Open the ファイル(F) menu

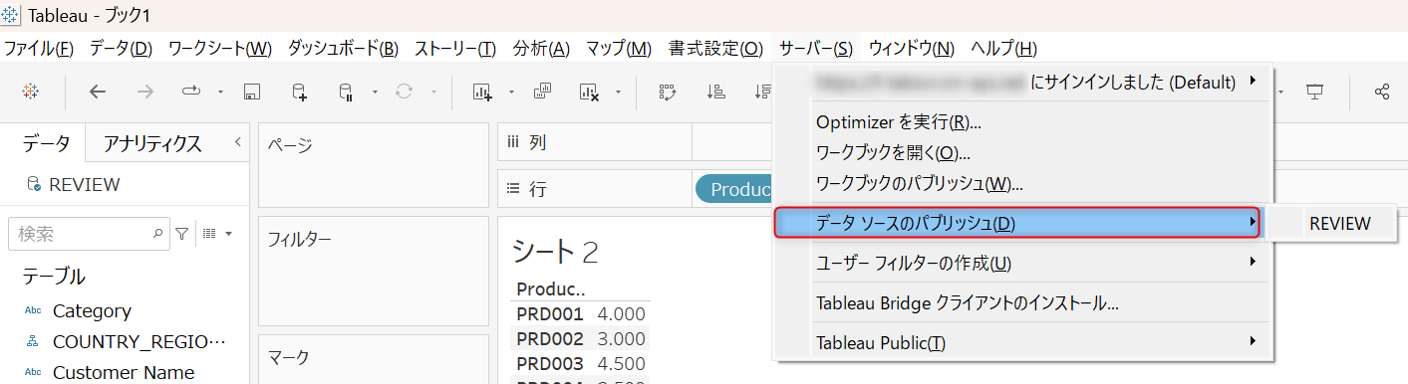point(40,48)
